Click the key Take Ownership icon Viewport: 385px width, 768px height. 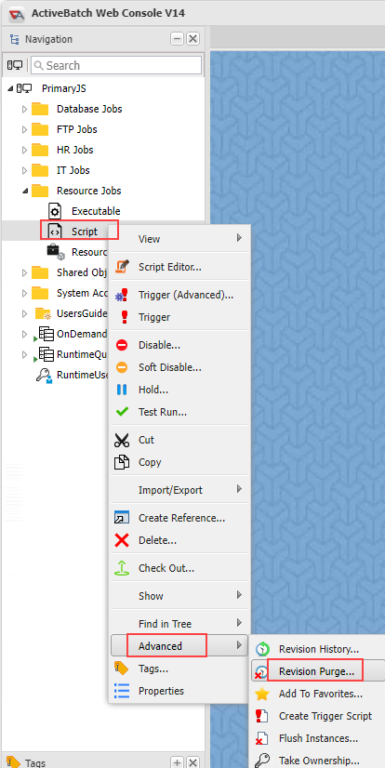pos(262,761)
